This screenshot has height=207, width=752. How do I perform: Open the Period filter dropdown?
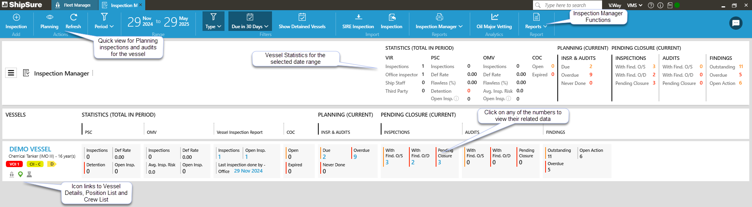point(104,21)
